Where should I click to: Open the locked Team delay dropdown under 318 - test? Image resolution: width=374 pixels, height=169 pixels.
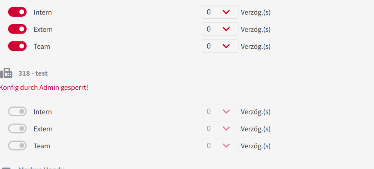pyautogui.click(x=220, y=146)
